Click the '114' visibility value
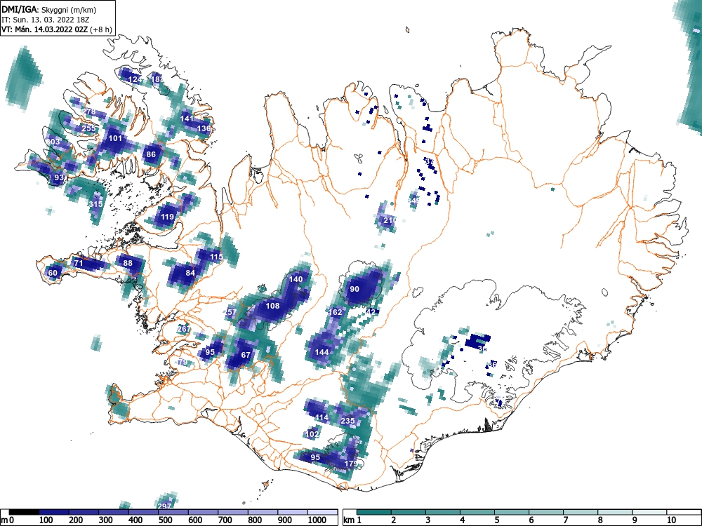Image resolution: width=702 pixels, height=526 pixels. point(322,418)
